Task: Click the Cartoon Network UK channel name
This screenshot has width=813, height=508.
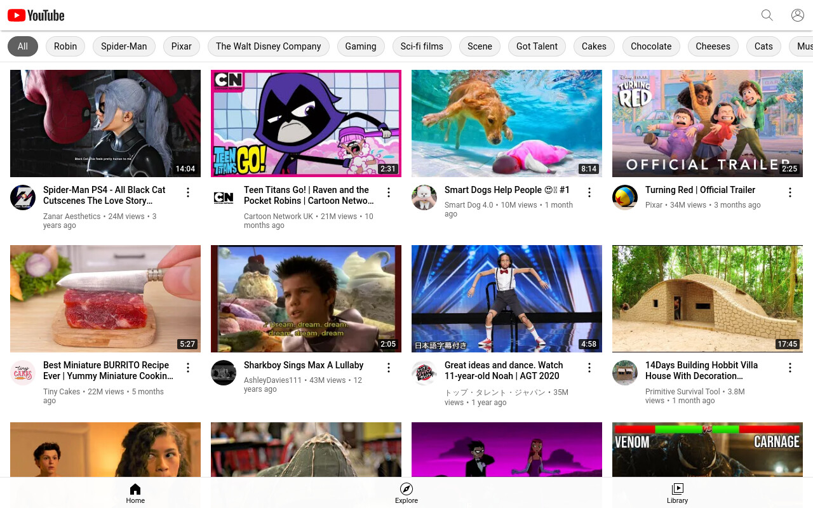Action: click(x=278, y=217)
